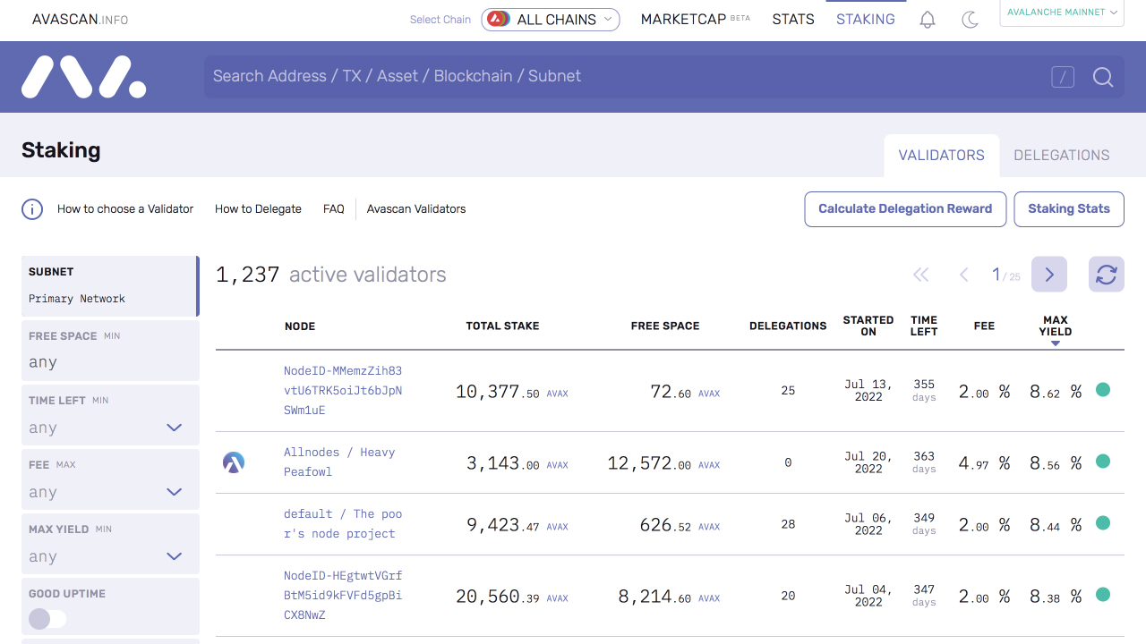Click max yield 8.44 % value
Viewport: 1146px width, 644px height.
[x=1056, y=525]
